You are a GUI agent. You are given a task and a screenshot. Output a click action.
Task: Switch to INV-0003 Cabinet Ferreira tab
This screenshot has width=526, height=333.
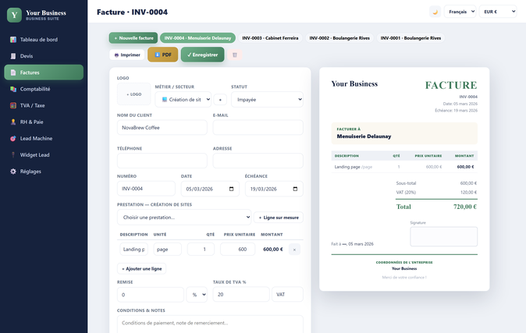click(270, 38)
